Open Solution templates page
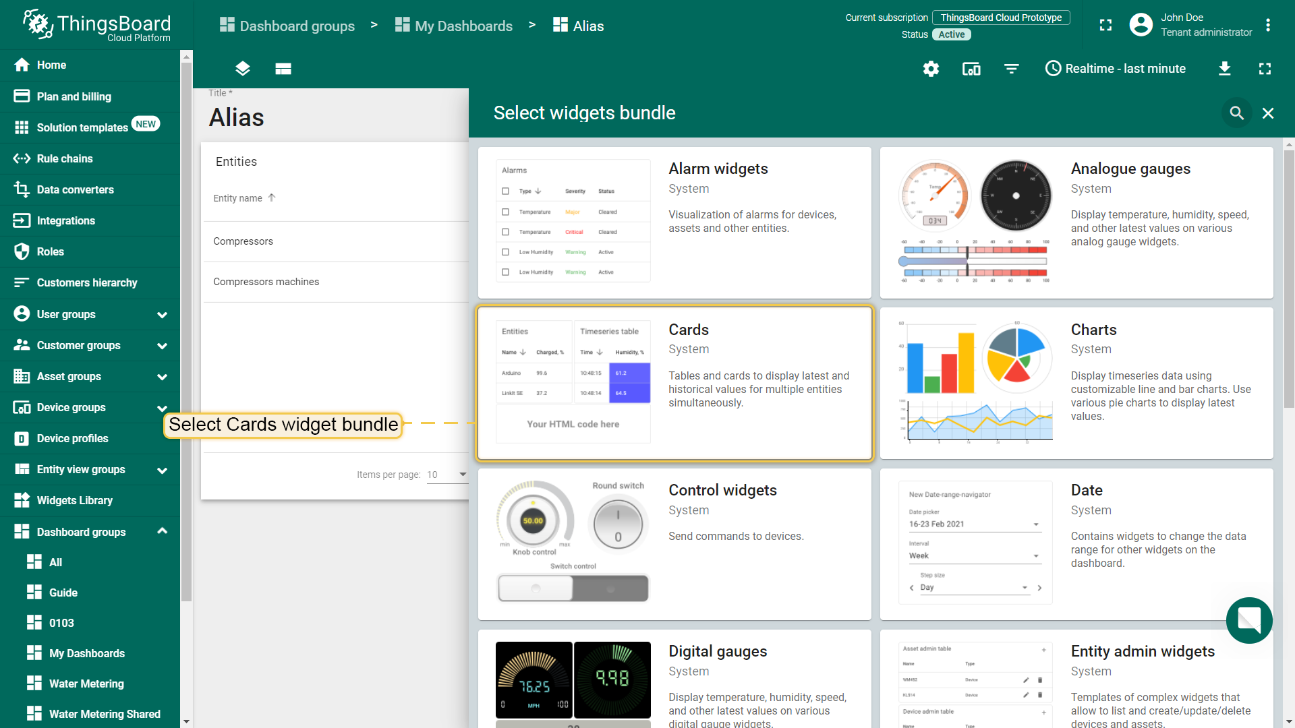Screen dimensions: 1295x728 90,127
